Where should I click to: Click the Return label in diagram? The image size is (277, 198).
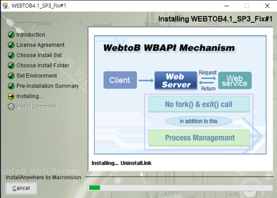pos(208,89)
